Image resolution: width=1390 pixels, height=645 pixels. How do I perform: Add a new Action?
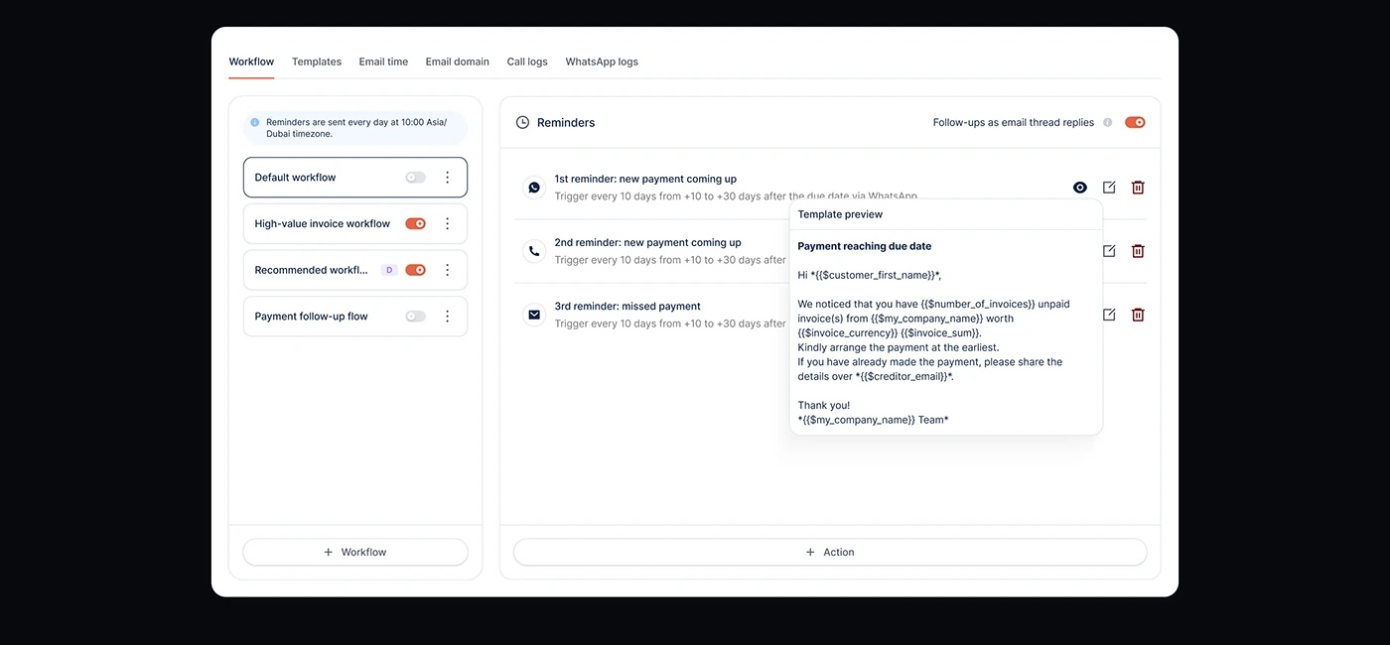(x=830, y=552)
